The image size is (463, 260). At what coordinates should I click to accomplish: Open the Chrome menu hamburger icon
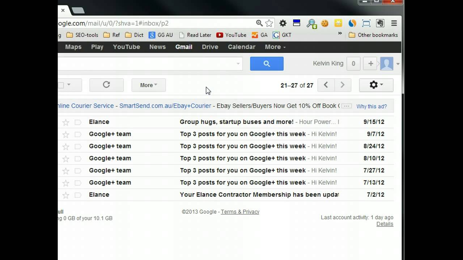point(394,23)
